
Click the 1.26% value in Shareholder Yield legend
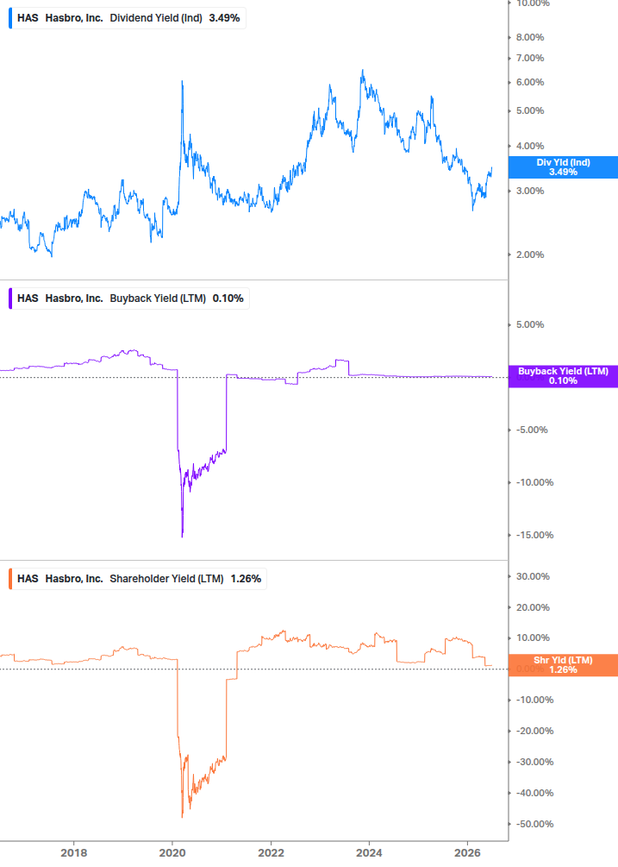point(246,579)
